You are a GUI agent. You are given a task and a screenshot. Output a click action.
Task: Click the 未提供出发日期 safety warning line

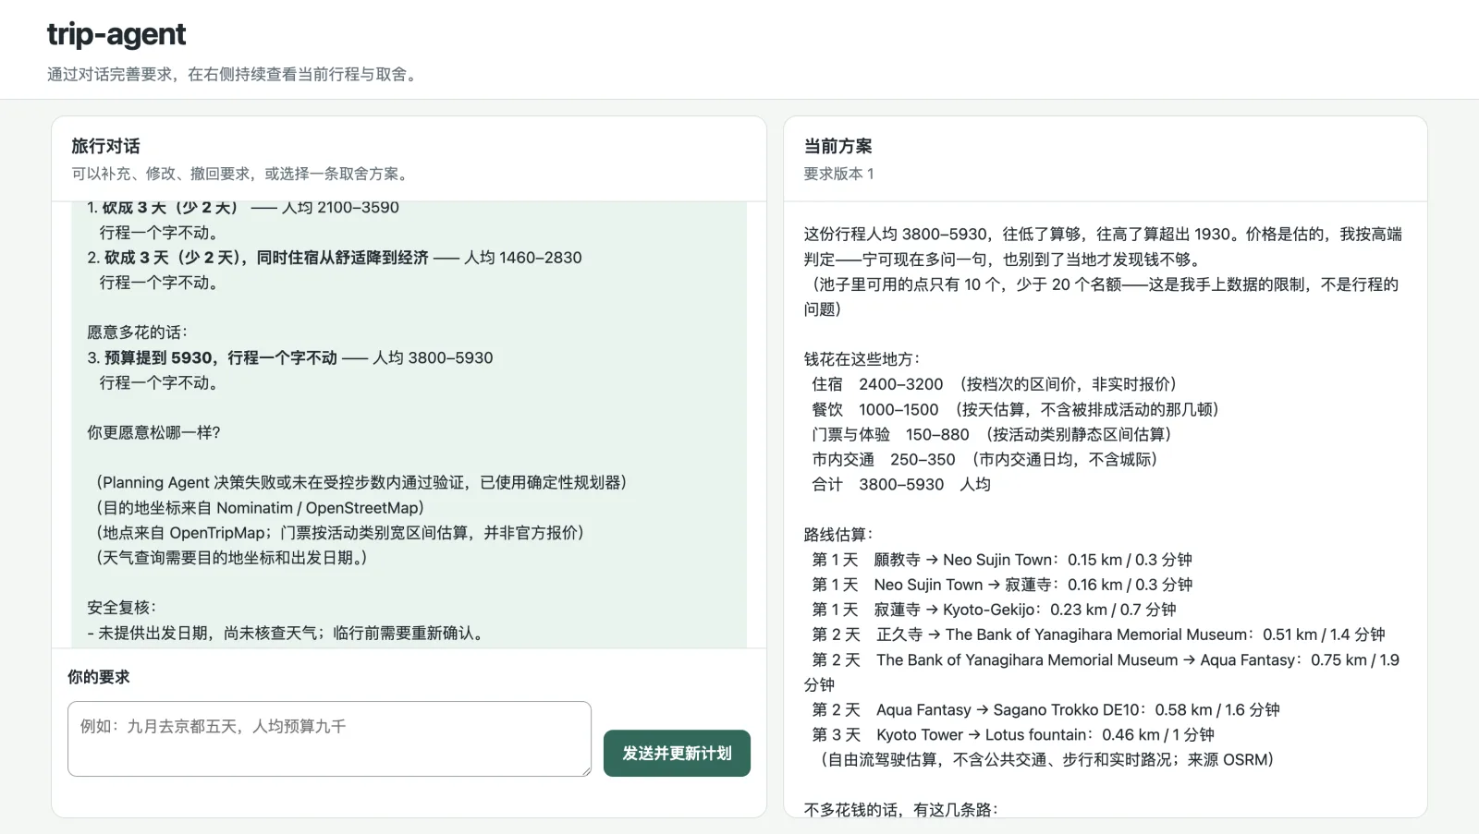(x=286, y=633)
